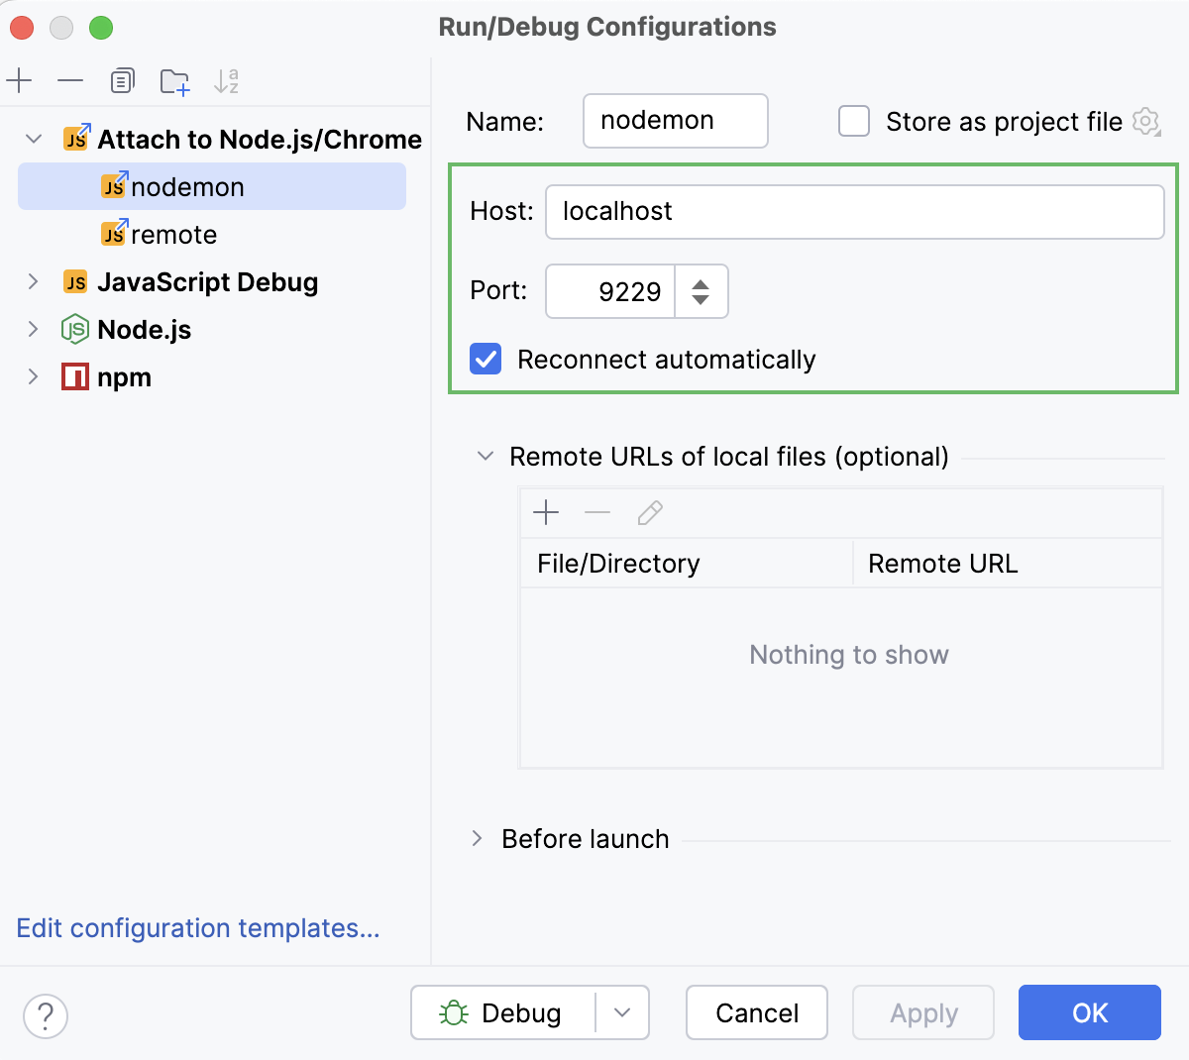Open the Debug button dropdown arrow
Image resolution: width=1189 pixels, height=1060 pixels.
tap(622, 1012)
